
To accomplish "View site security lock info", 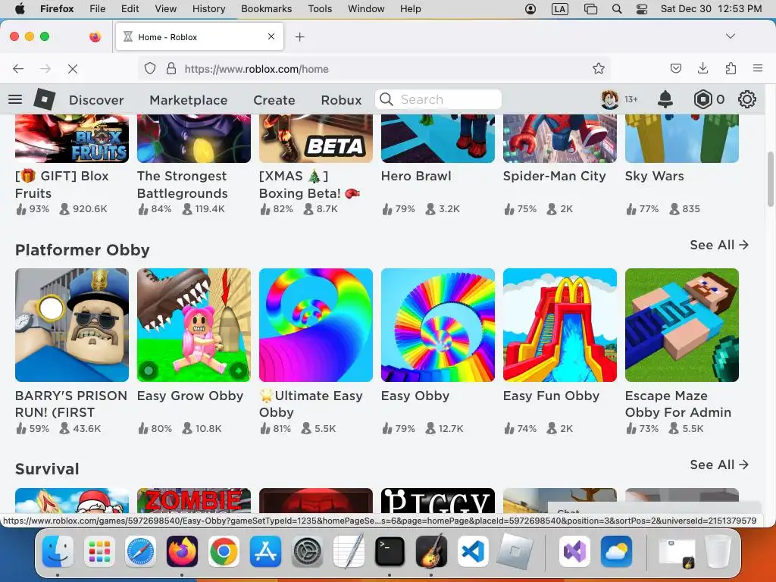I will click(171, 69).
